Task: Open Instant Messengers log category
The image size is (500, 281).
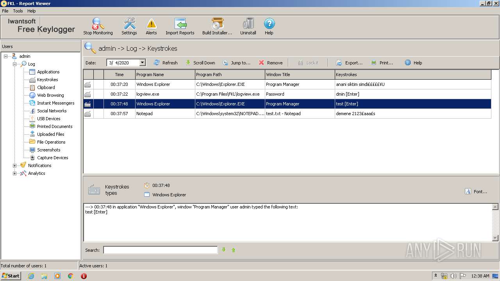Action: tap(55, 103)
